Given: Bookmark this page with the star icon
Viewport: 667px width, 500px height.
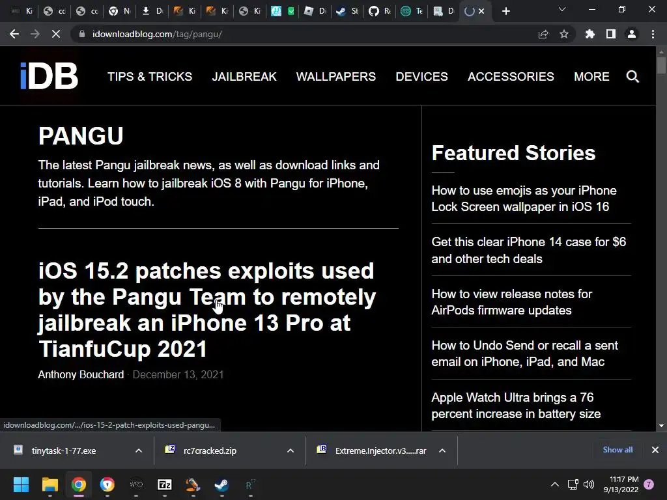Looking at the screenshot, I should (x=564, y=34).
